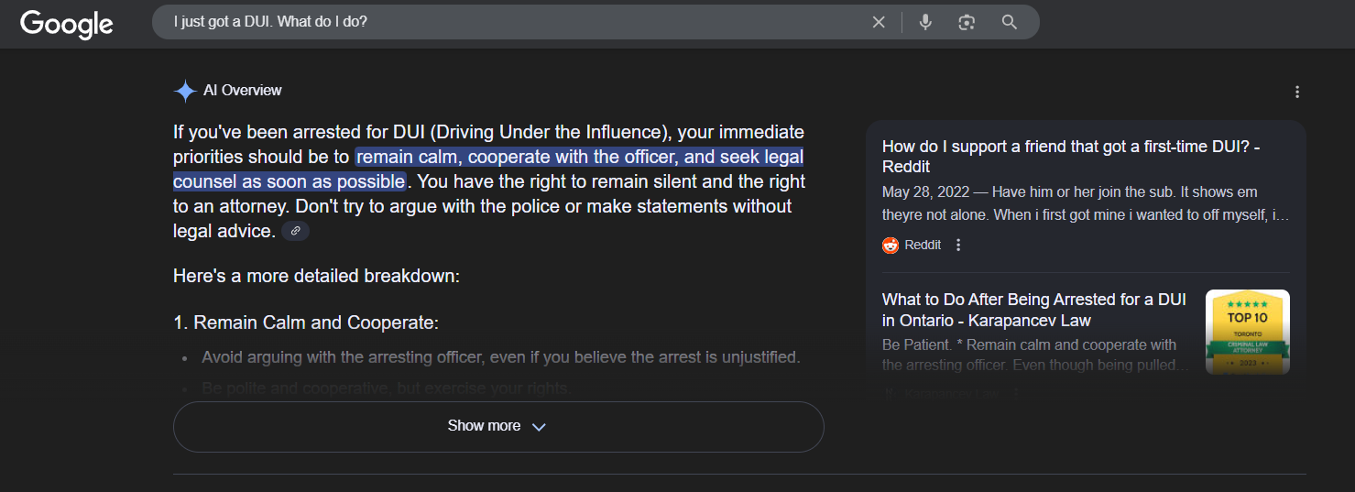Click the Top 10 Toronto attorney badge thumbnail
The height and width of the screenshot is (492, 1355).
coord(1247,332)
